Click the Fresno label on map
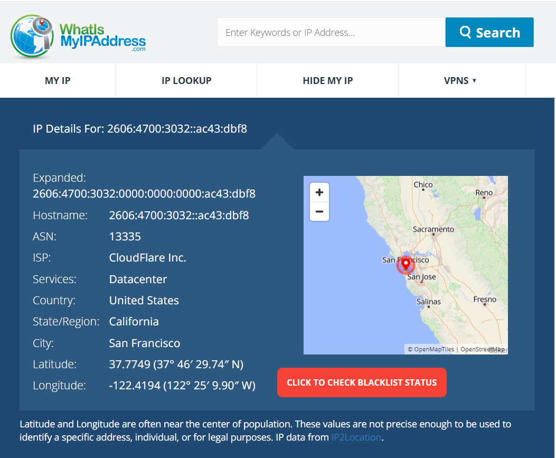 click(x=485, y=299)
